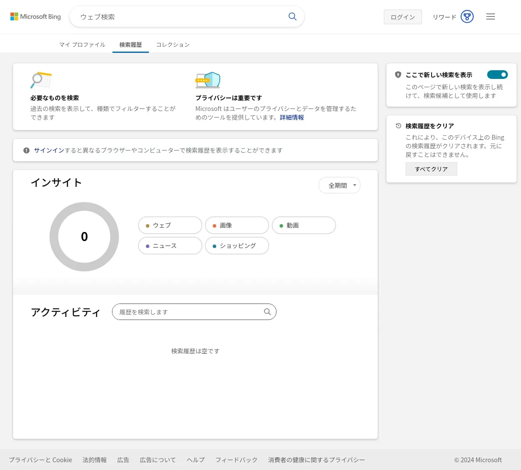The image size is (521, 470).
Task: Click the すべてクリア button
Action: click(x=431, y=169)
